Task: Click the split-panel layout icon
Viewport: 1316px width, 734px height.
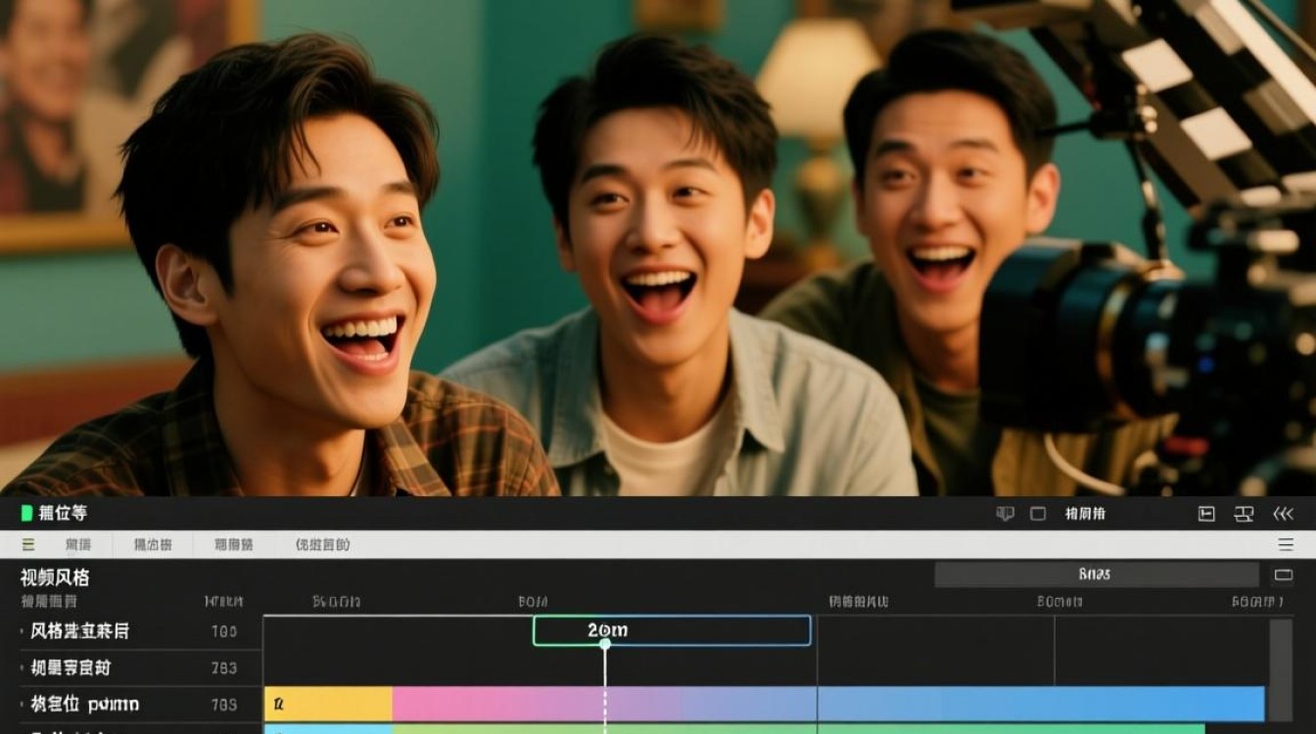Action: (1206, 514)
